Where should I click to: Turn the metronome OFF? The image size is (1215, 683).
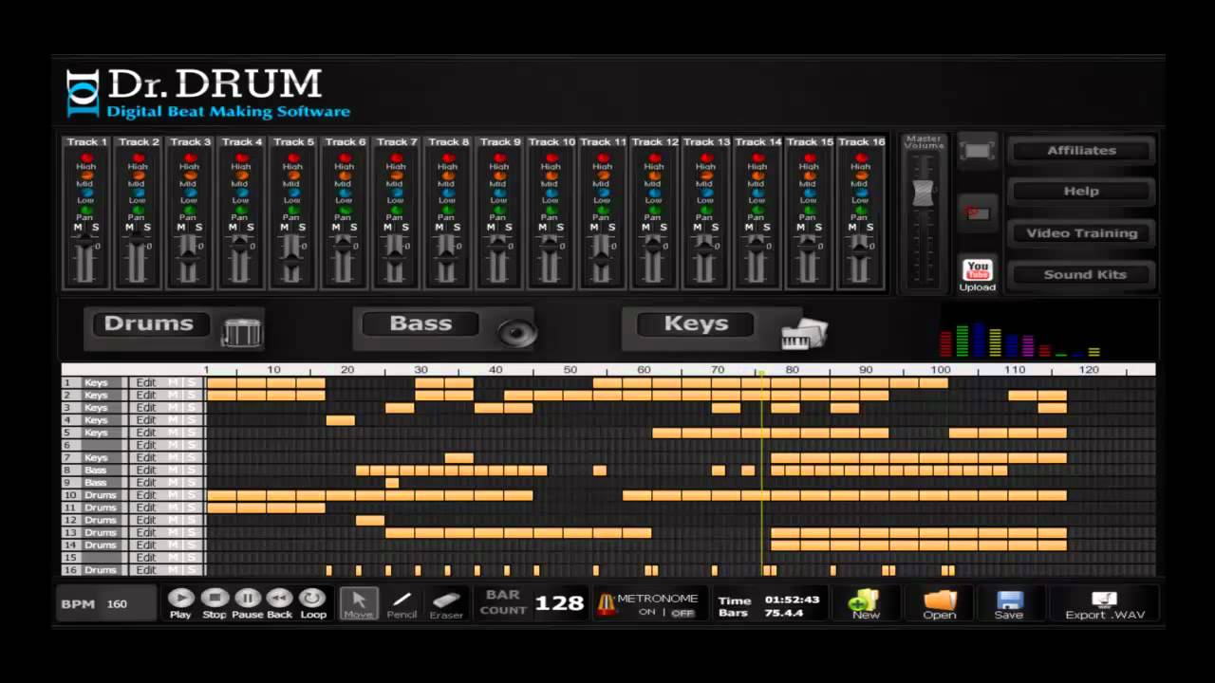tap(682, 613)
